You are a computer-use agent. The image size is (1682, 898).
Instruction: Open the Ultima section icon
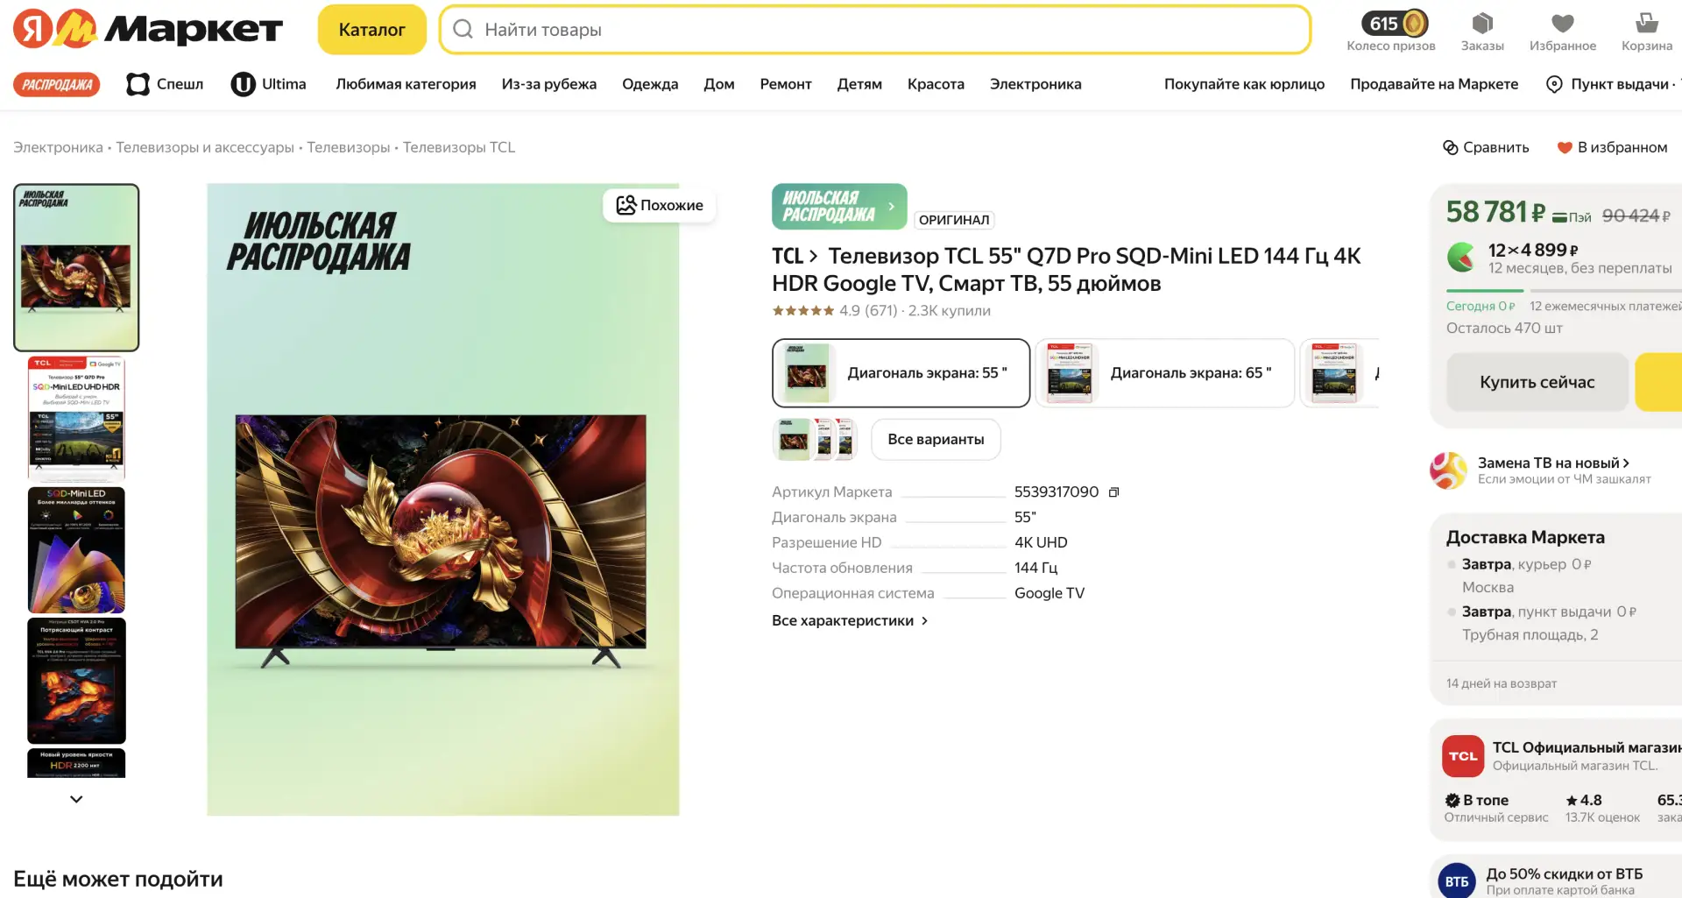[243, 84]
